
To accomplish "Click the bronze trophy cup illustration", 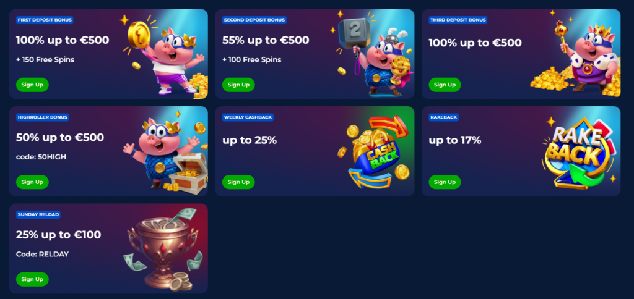I will tap(163, 250).
